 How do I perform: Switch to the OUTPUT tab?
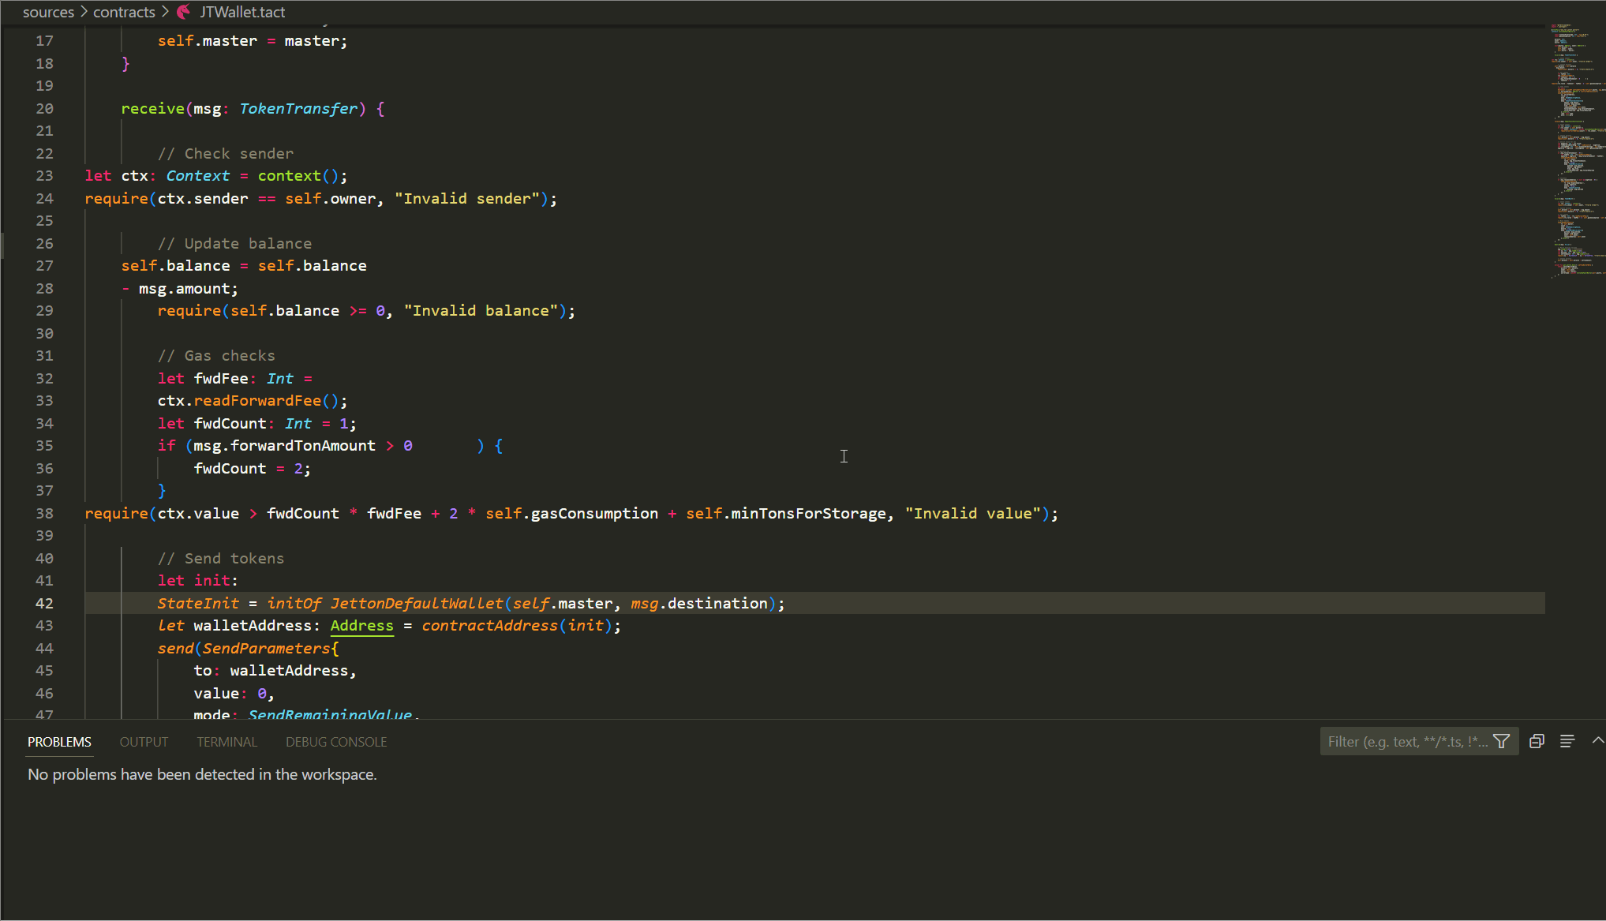click(144, 742)
